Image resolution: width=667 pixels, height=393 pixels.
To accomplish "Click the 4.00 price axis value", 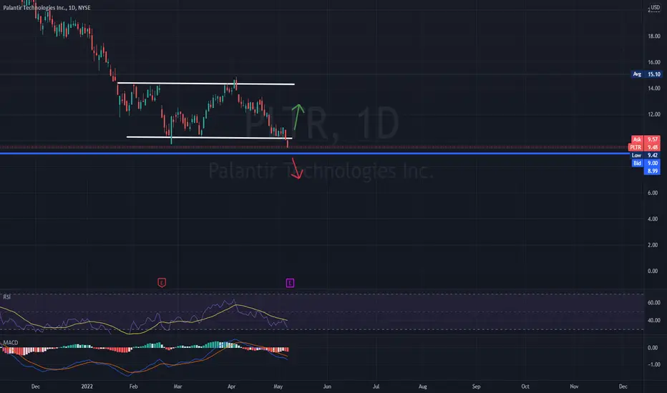I will coord(653,219).
